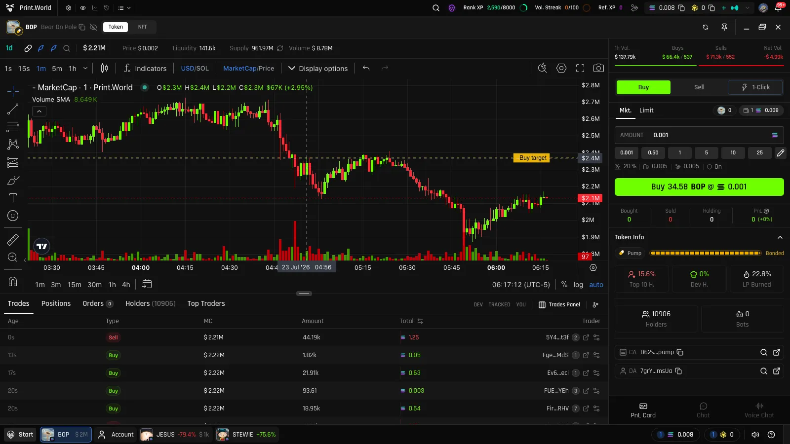Expand the wallet balance dropdown chevron
Viewport: 790px width, 444px height.
point(748,8)
